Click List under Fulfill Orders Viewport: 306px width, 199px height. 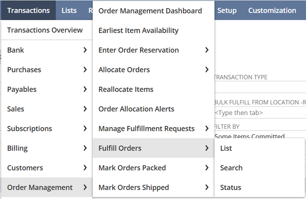pyautogui.click(x=226, y=148)
